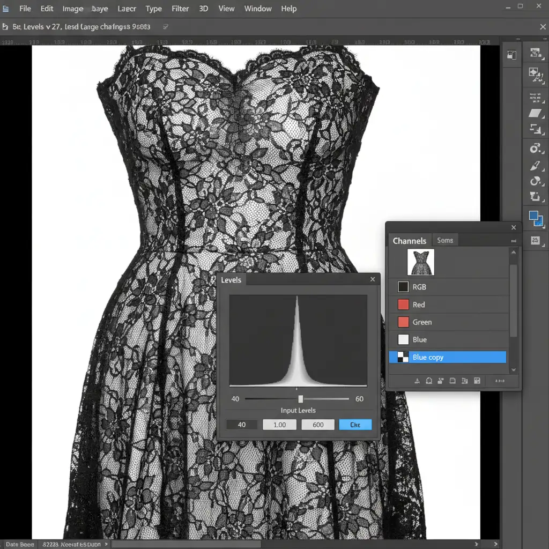Click the Channels list scroll up arrow
Screen dimensions: 549x549
pyautogui.click(x=513, y=253)
